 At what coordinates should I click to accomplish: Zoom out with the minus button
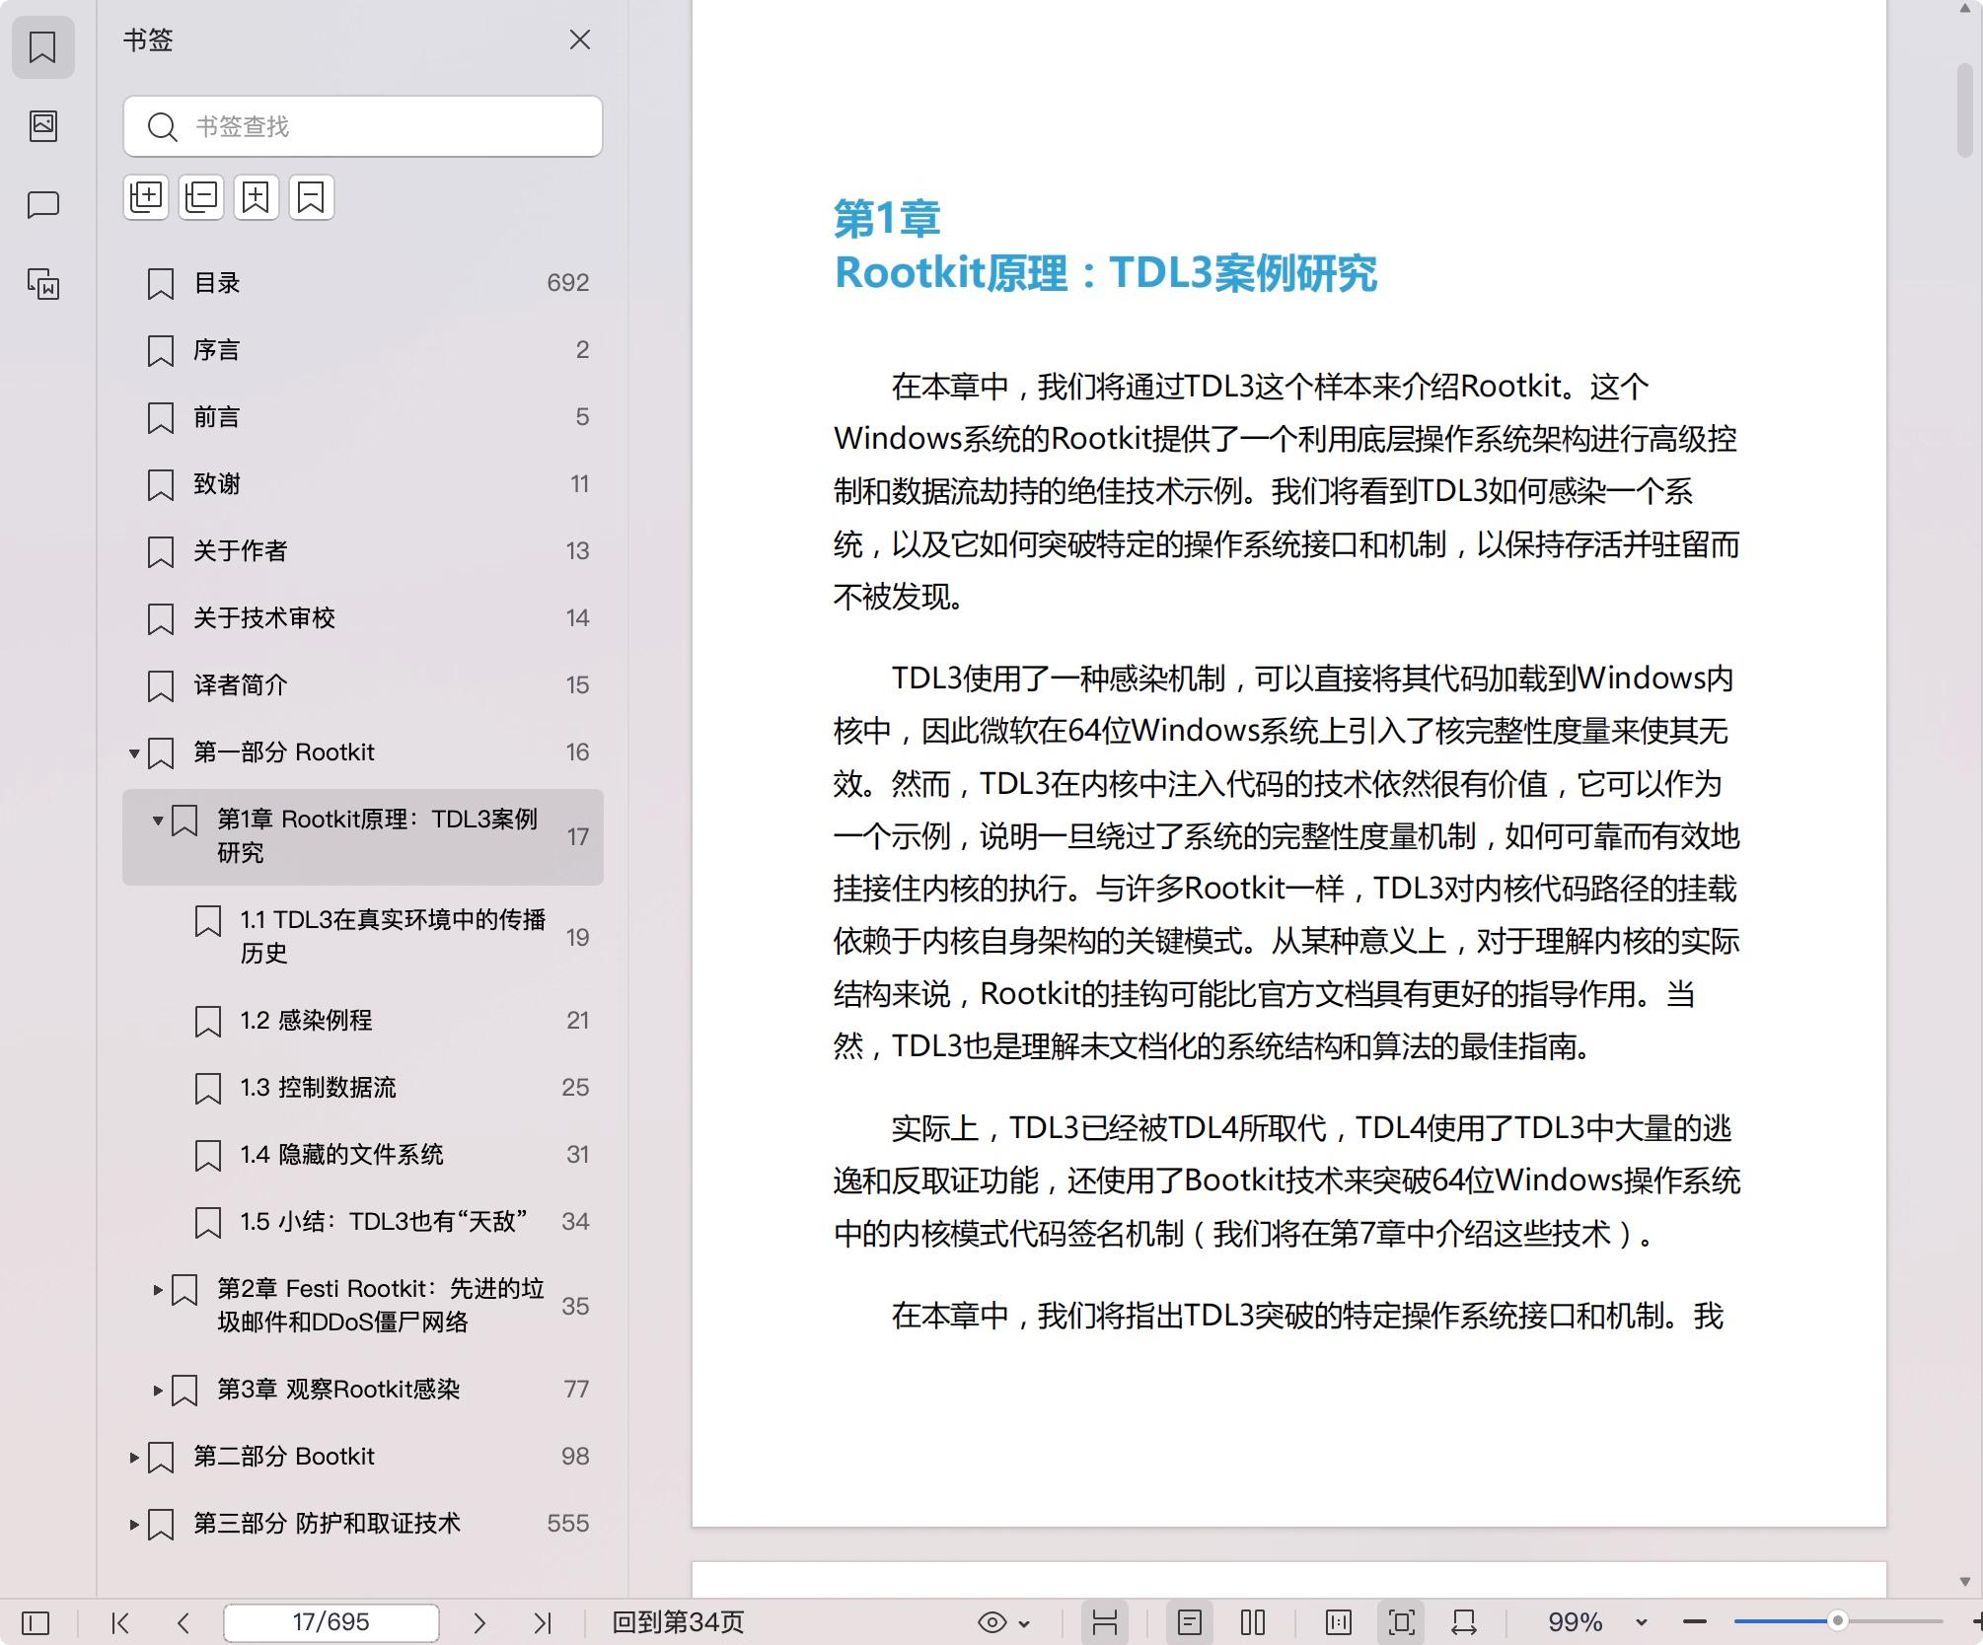[x=1695, y=1622]
